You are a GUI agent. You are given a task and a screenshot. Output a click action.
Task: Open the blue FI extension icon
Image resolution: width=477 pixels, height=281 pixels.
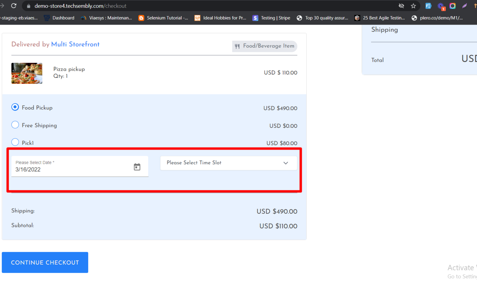[428, 6]
